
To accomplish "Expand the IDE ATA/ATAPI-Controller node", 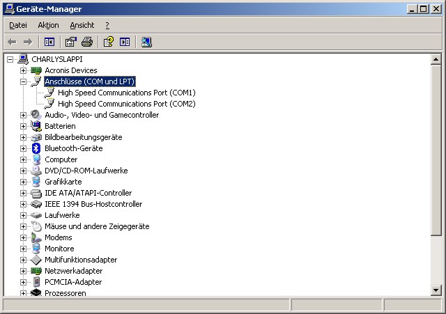I will 23,194.
